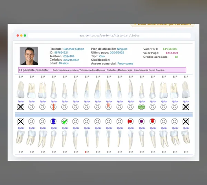Viewport: 207px width, 185px height.
Task: Open commercial advisor Fredy correa
Action: [x=125, y=64]
